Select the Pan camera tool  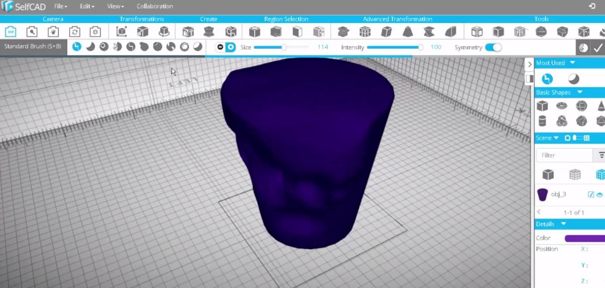53,32
